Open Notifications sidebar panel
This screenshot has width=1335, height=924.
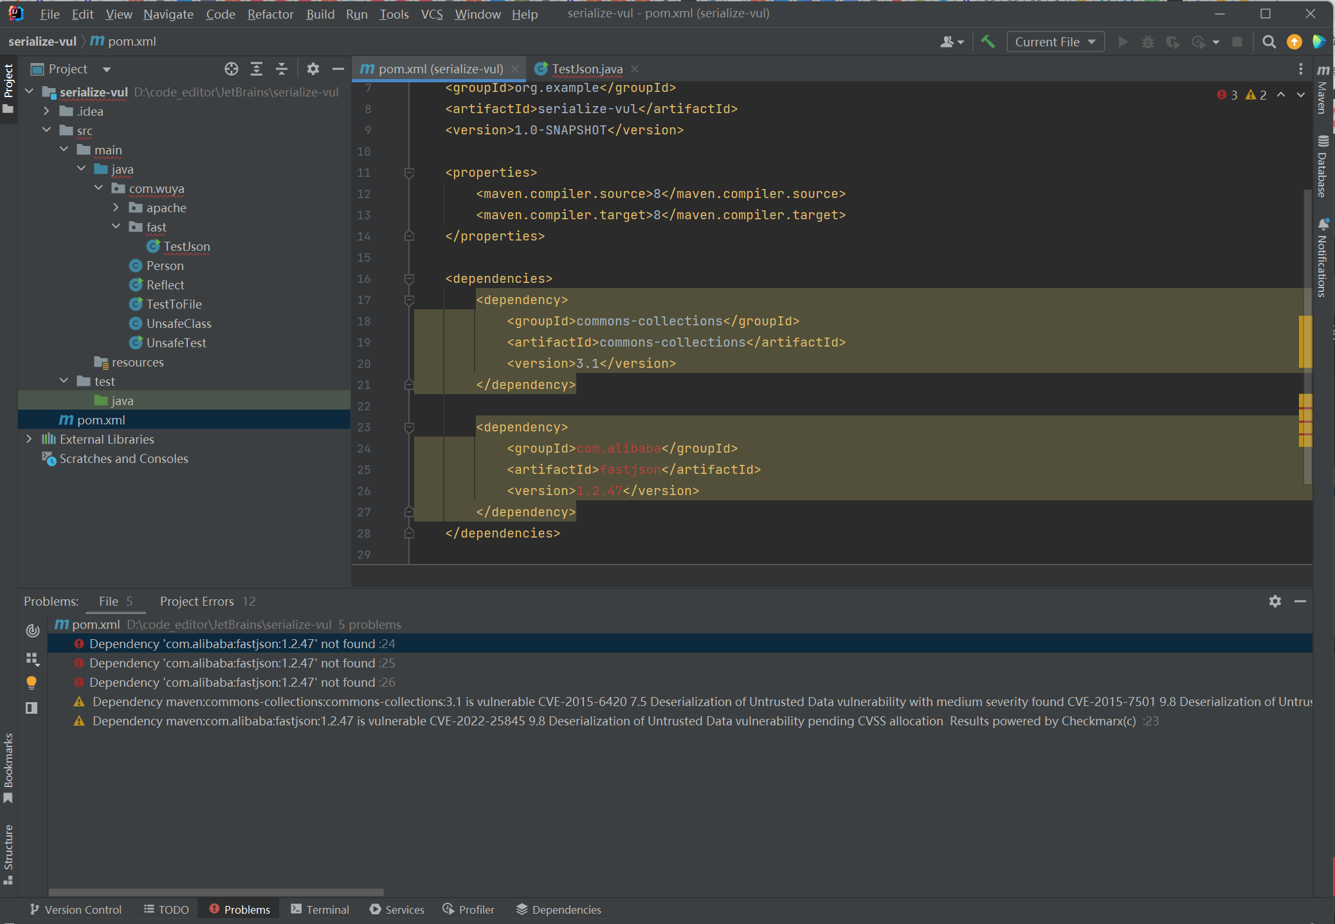pyautogui.click(x=1323, y=258)
